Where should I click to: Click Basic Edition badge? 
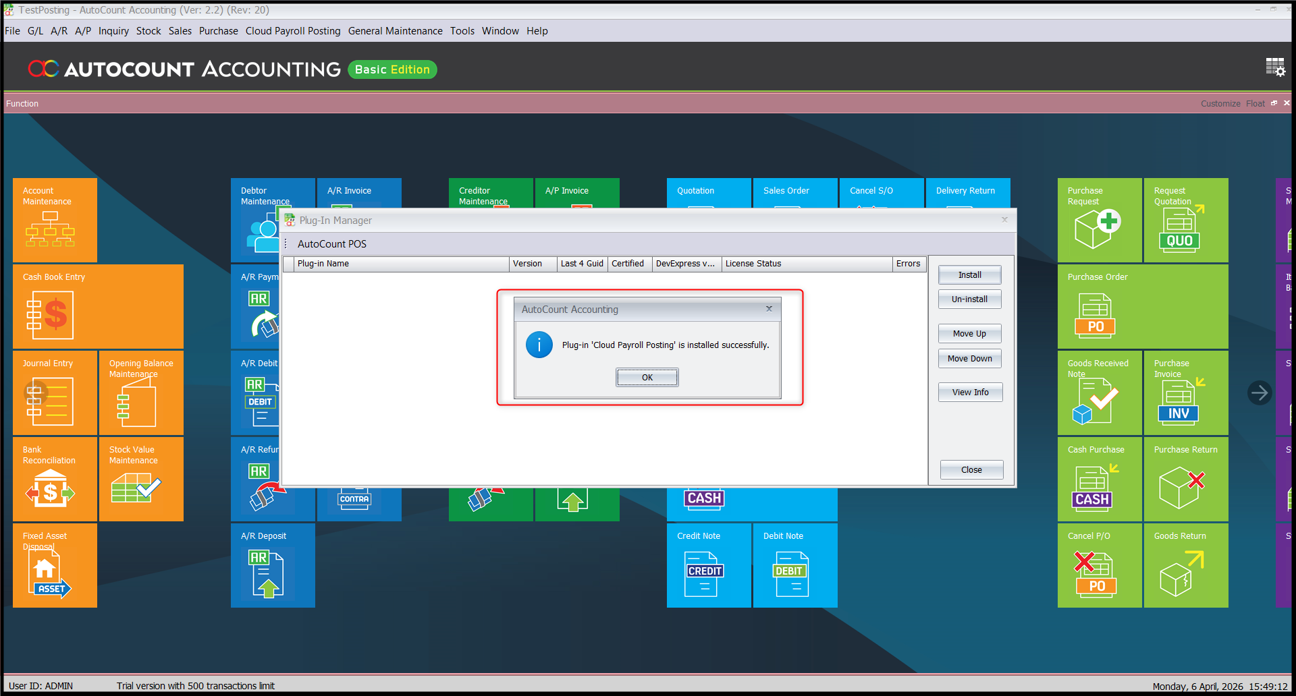pos(392,69)
